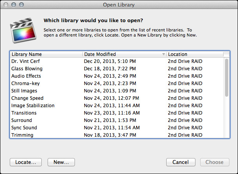238x174 pixels.
Task: Sort by Location column header
Action: click(195, 54)
